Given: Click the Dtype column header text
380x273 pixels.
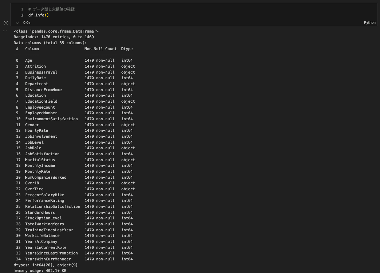Looking at the screenshot, I should 127,49.
